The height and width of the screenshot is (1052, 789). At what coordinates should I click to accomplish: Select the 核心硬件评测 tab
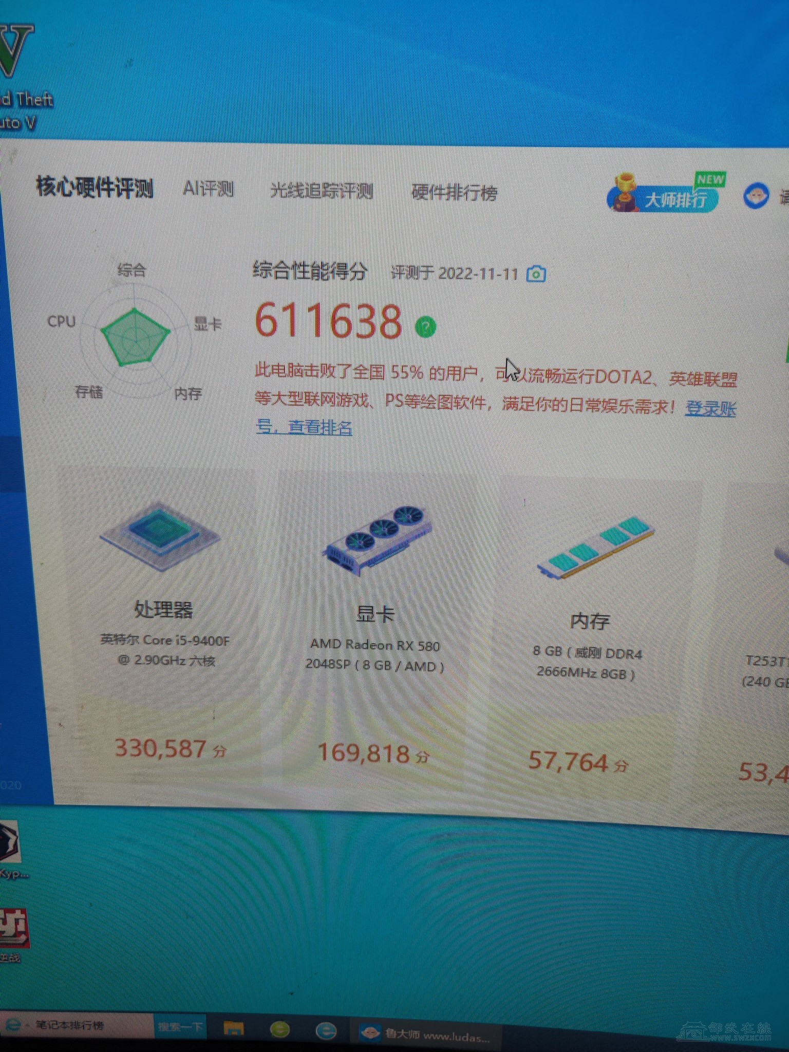pos(95,187)
